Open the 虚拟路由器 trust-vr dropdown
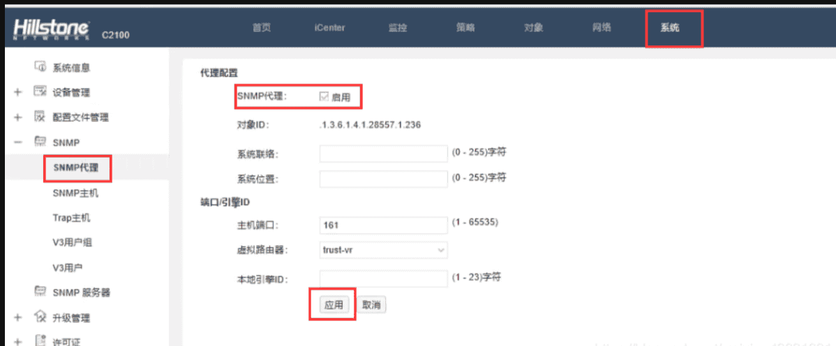This screenshot has height=346, width=836. pyautogui.click(x=383, y=250)
